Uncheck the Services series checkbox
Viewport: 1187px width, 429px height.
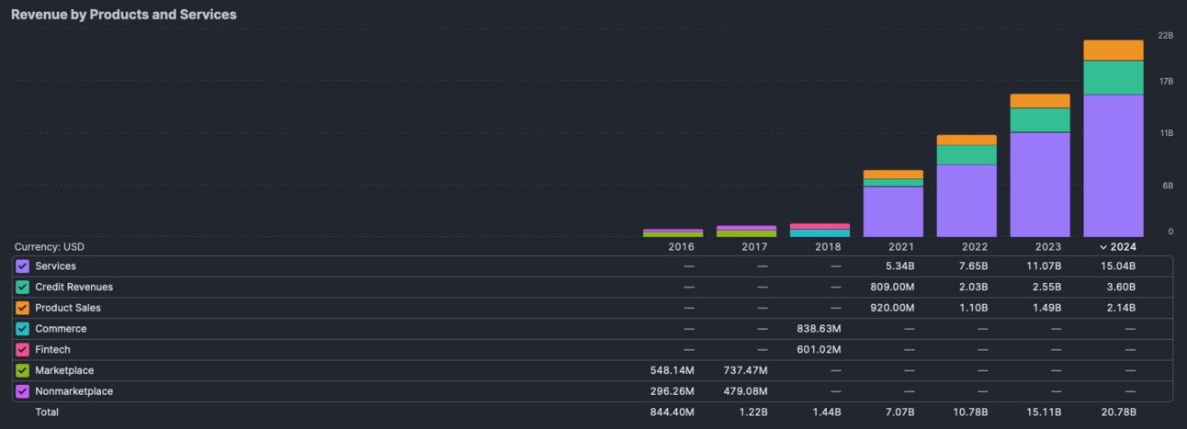click(x=23, y=266)
